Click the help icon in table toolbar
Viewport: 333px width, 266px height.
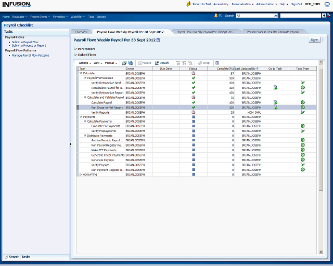217,63
